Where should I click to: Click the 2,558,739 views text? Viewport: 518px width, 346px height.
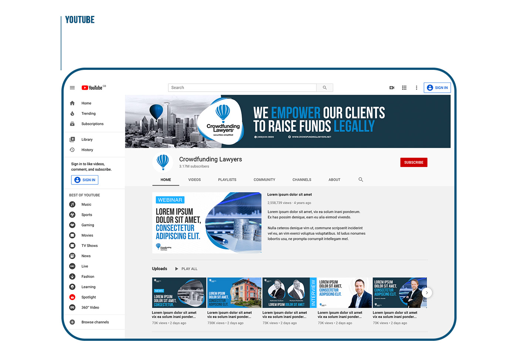[x=279, y=203]
